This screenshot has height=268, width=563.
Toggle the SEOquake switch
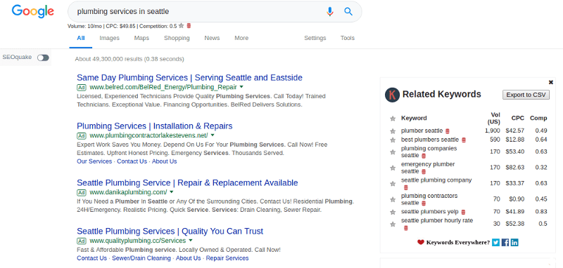point(43,58)
